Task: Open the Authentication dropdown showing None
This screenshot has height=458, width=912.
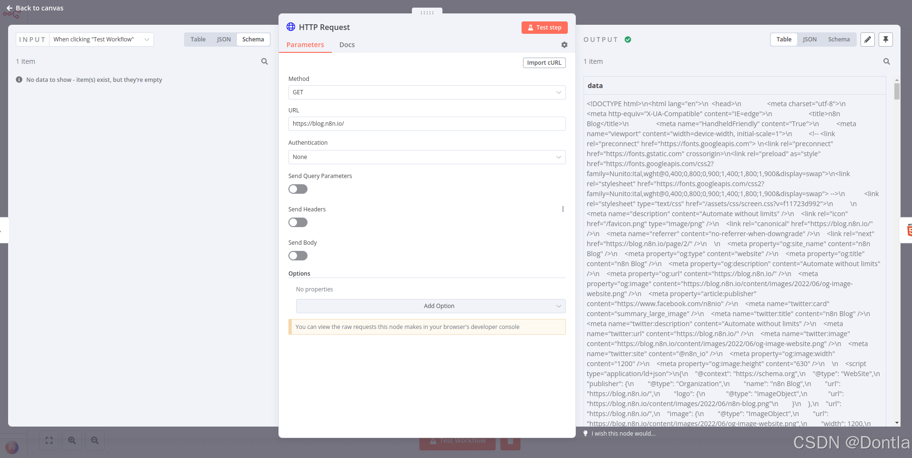Action: coord(427,157)
